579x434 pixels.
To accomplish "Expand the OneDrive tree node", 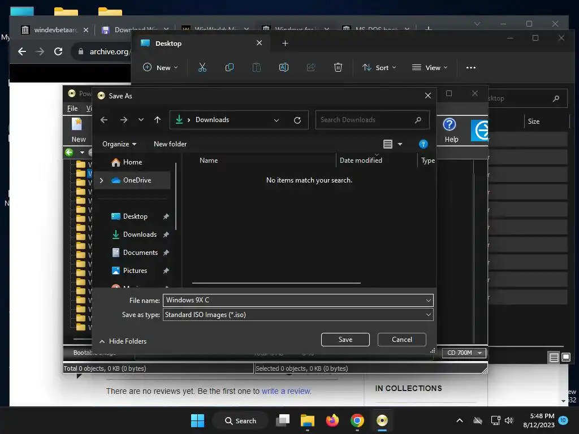I will [x=102, y=180].
